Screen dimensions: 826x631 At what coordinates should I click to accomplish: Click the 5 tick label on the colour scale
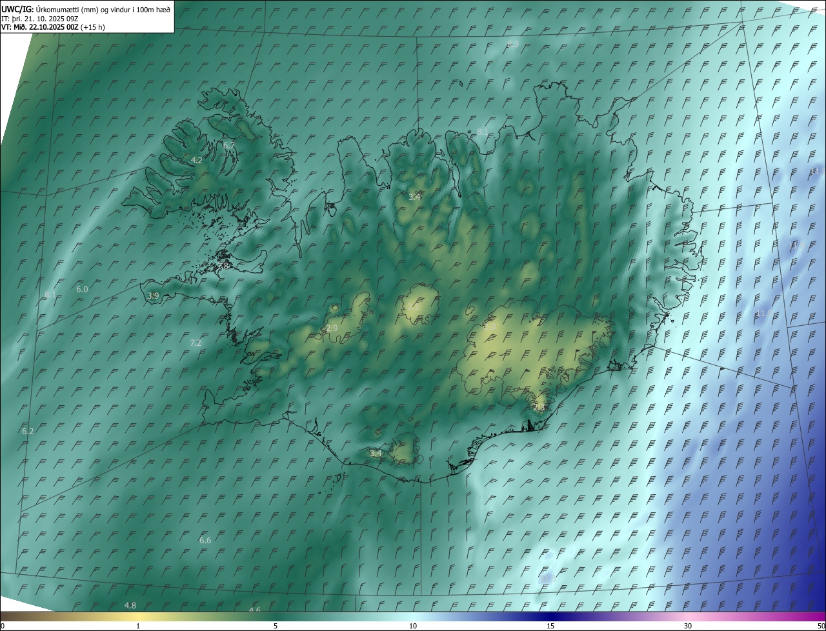point(276,626)
